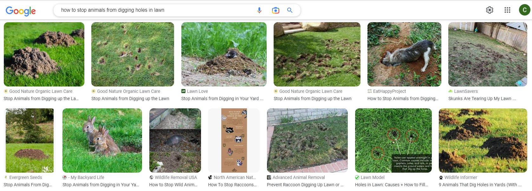Click the Lawn Love favicon icon
Viewport: 532px width, 191px height.
pos(183,91)
